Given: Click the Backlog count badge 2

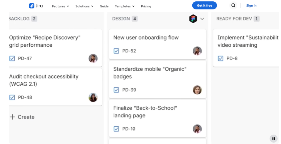Looking at the screenshot, I should coord(34,19).
